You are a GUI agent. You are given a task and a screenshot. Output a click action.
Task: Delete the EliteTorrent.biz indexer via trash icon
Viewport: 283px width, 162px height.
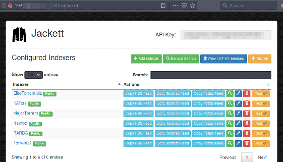click(247, 93)
